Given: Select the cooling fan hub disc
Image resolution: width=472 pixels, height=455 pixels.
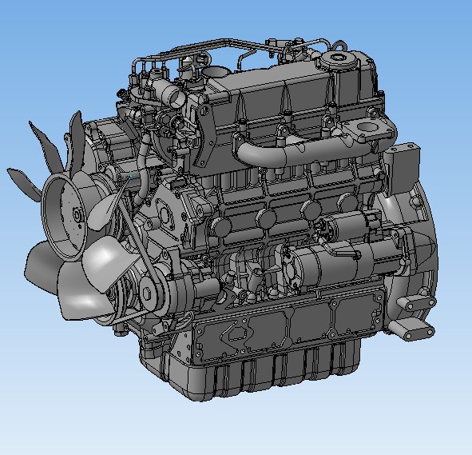Looking at the screenshot, I should point(64,216).
